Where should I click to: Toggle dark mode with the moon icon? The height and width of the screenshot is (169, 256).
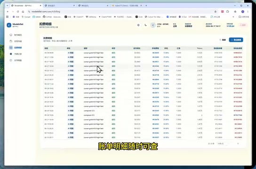click(x=145, y=25)
